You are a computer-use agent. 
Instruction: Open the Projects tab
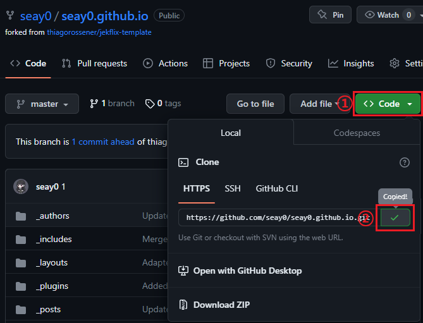226,63
